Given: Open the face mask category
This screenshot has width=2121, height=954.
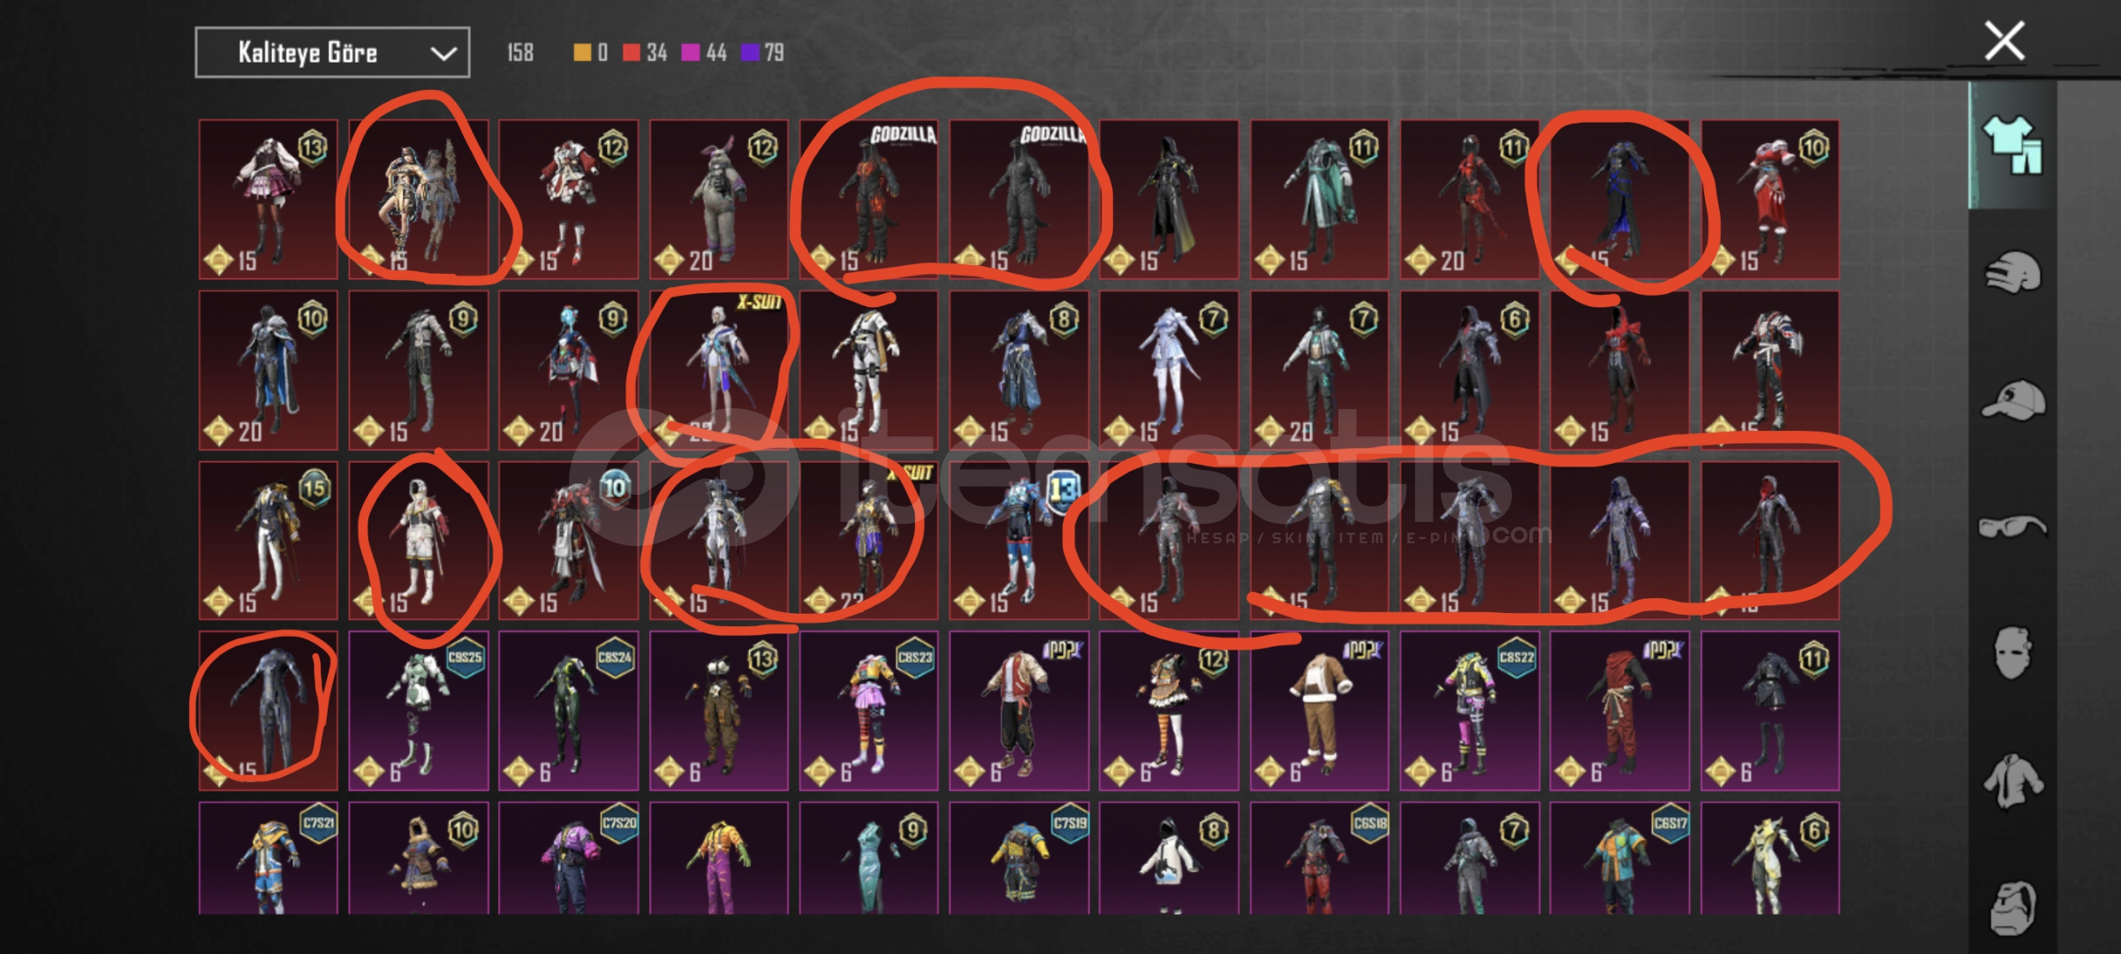Looking at the screenshot, I should pyautogui.click(x=2013, y=653).
